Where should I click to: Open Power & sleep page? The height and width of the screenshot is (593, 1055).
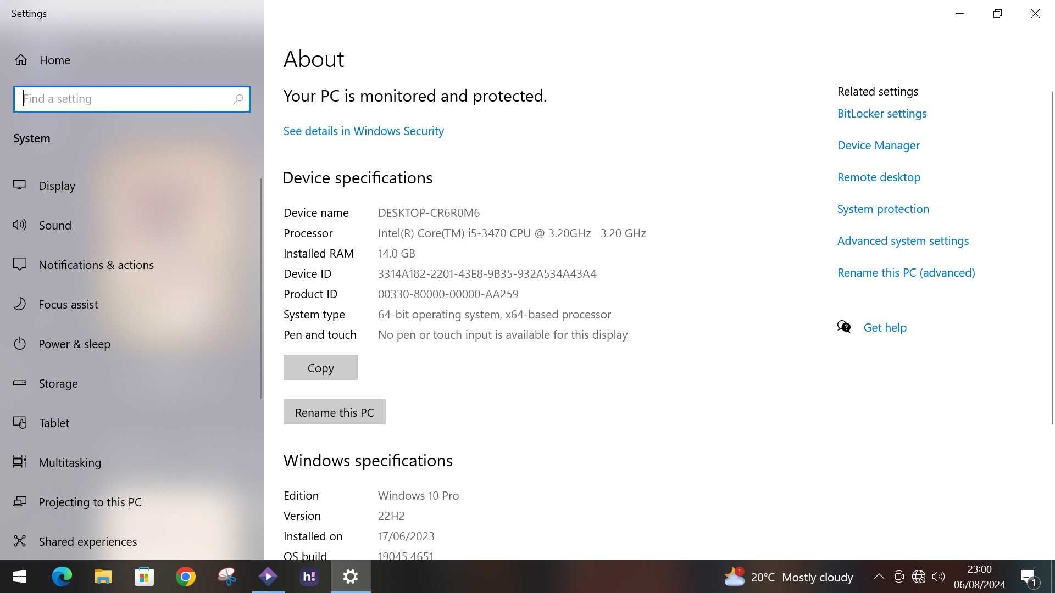tap(74, 344)
